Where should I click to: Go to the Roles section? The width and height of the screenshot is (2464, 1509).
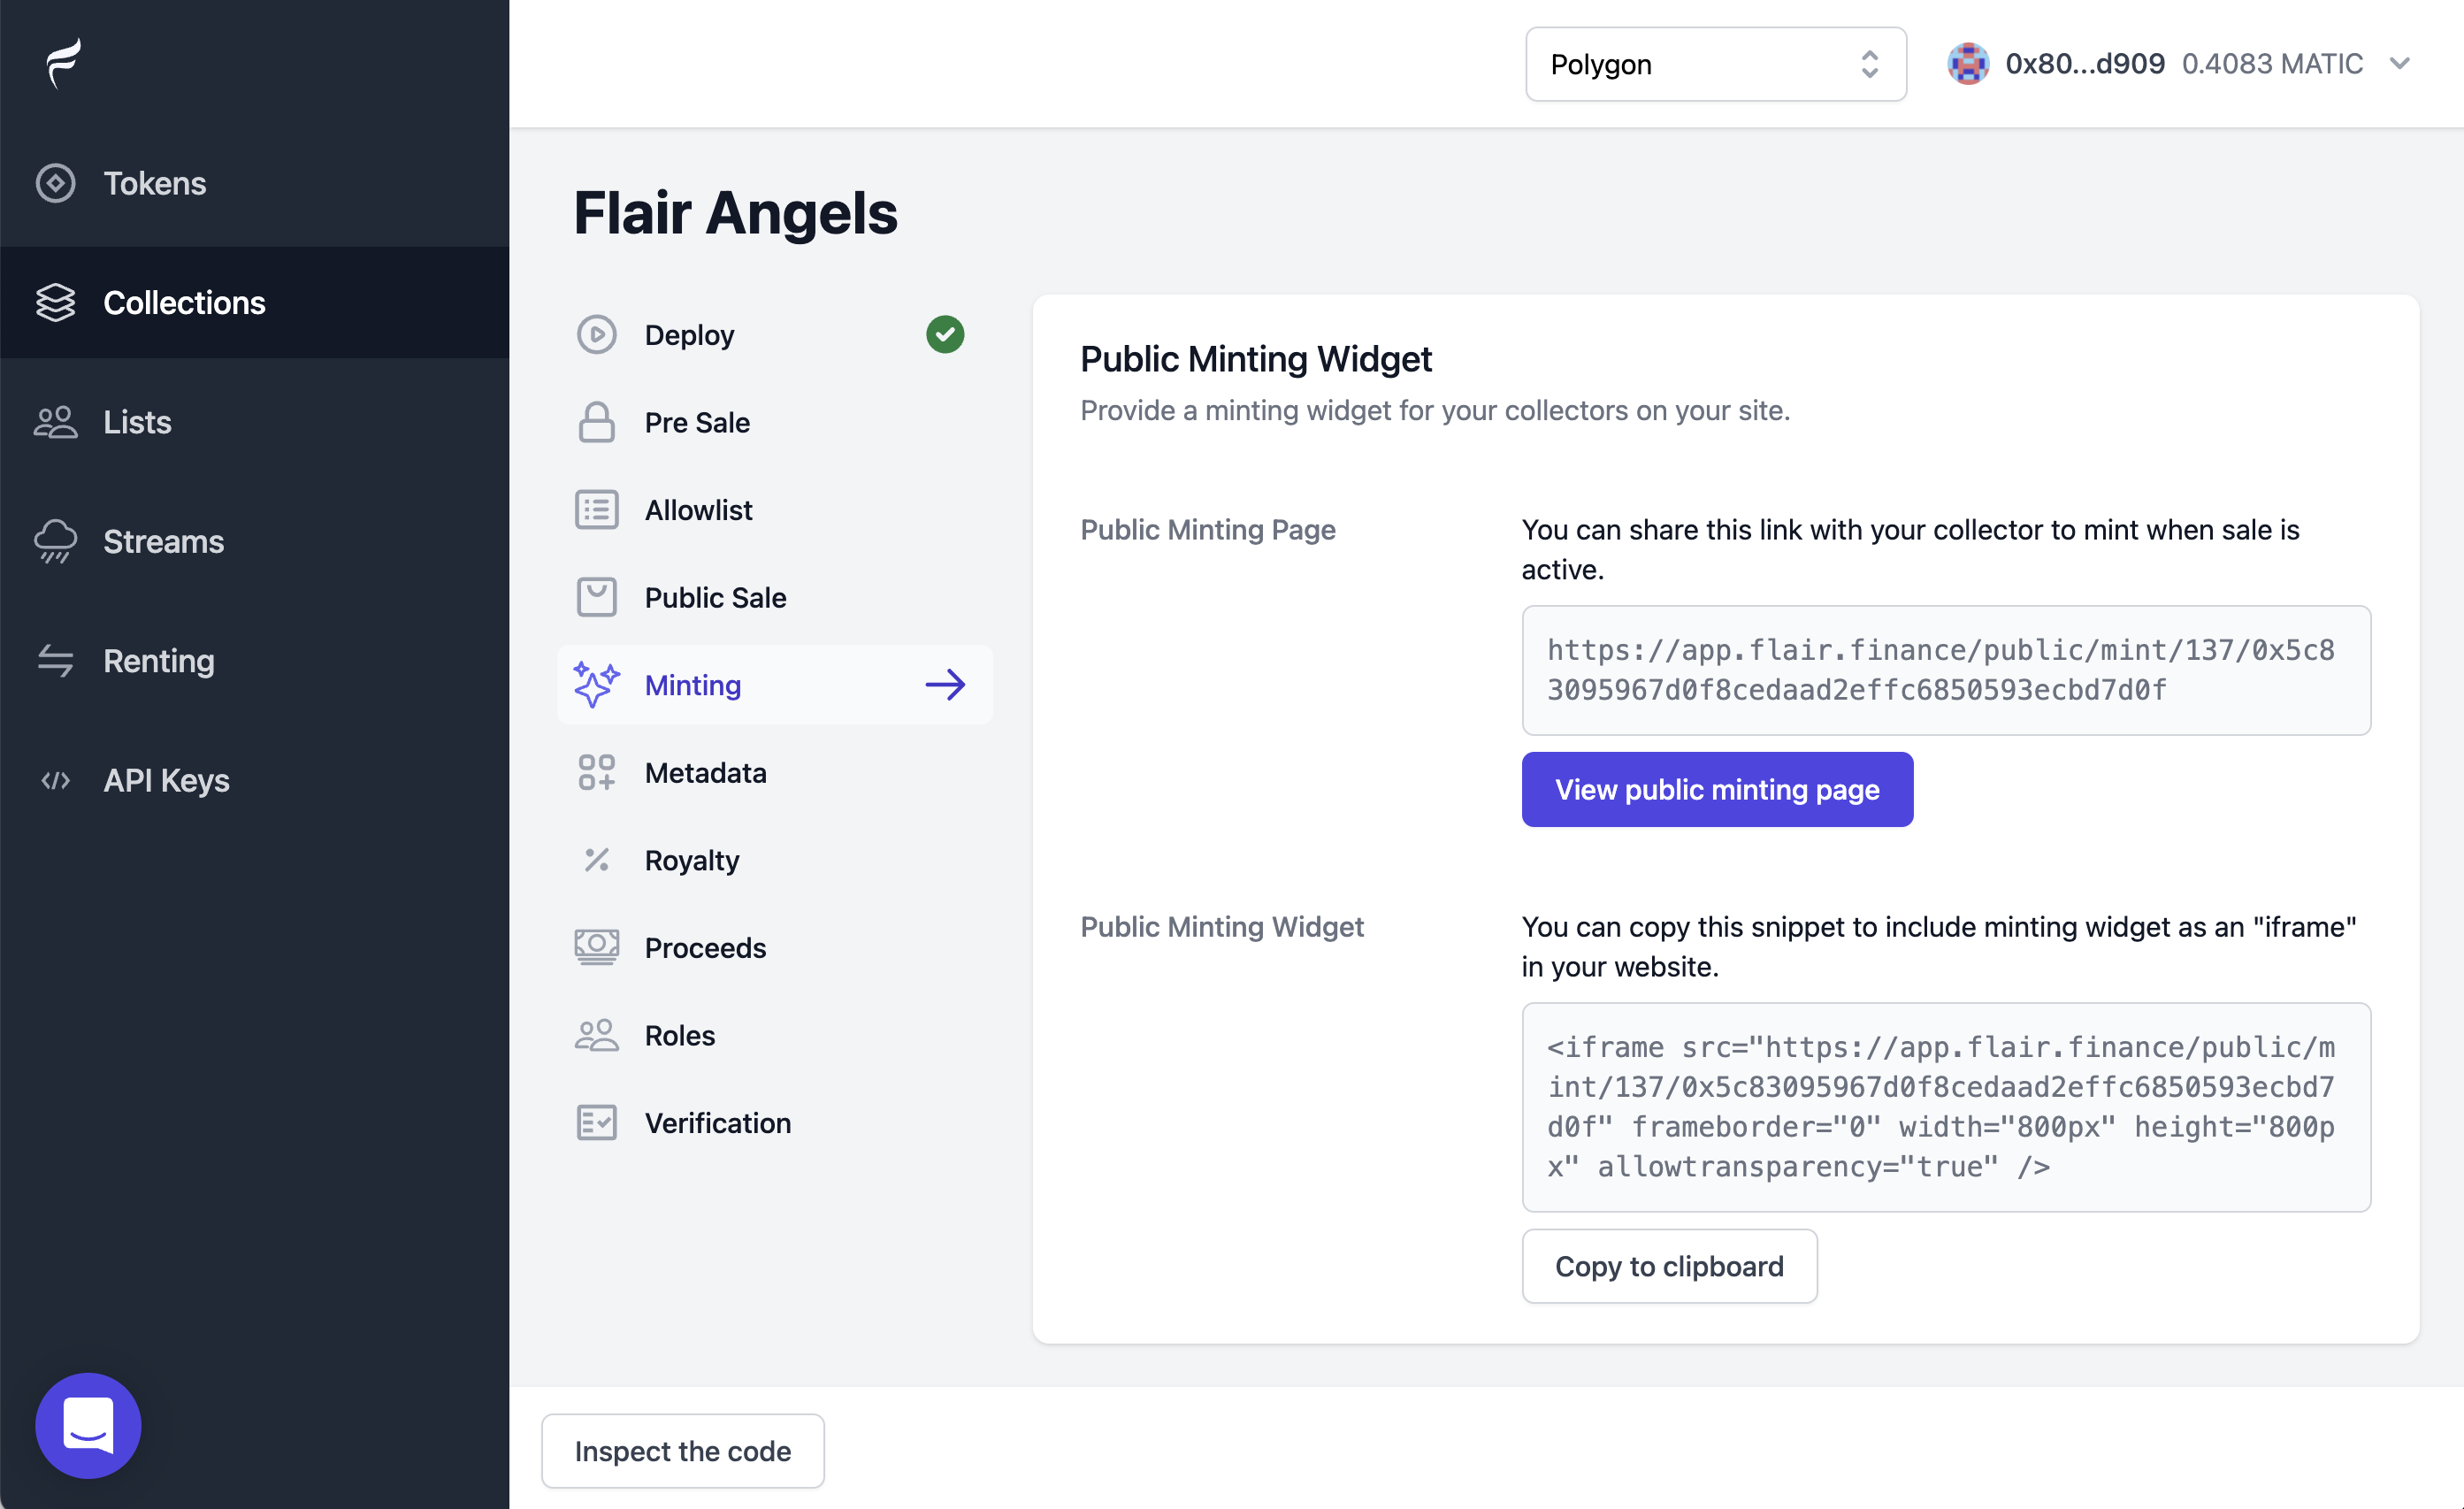775,1034
